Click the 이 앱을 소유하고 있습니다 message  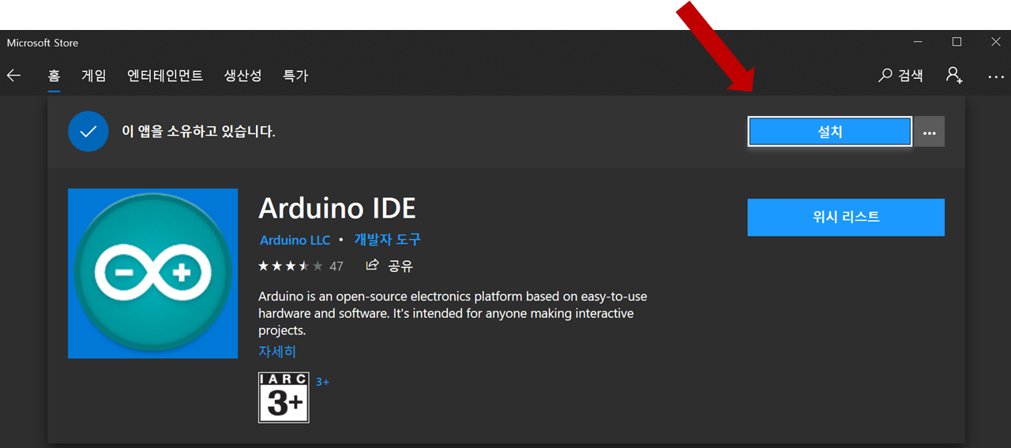pos(198,132)
